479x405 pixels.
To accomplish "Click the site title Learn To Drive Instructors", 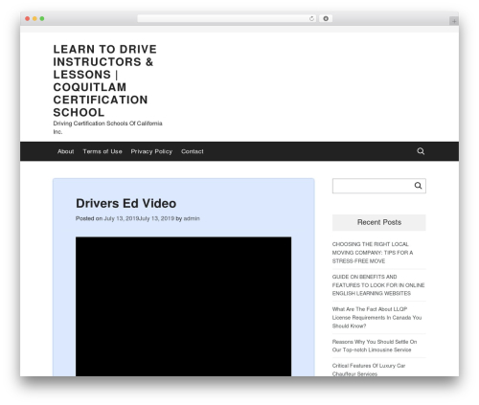I will (104, 80).
